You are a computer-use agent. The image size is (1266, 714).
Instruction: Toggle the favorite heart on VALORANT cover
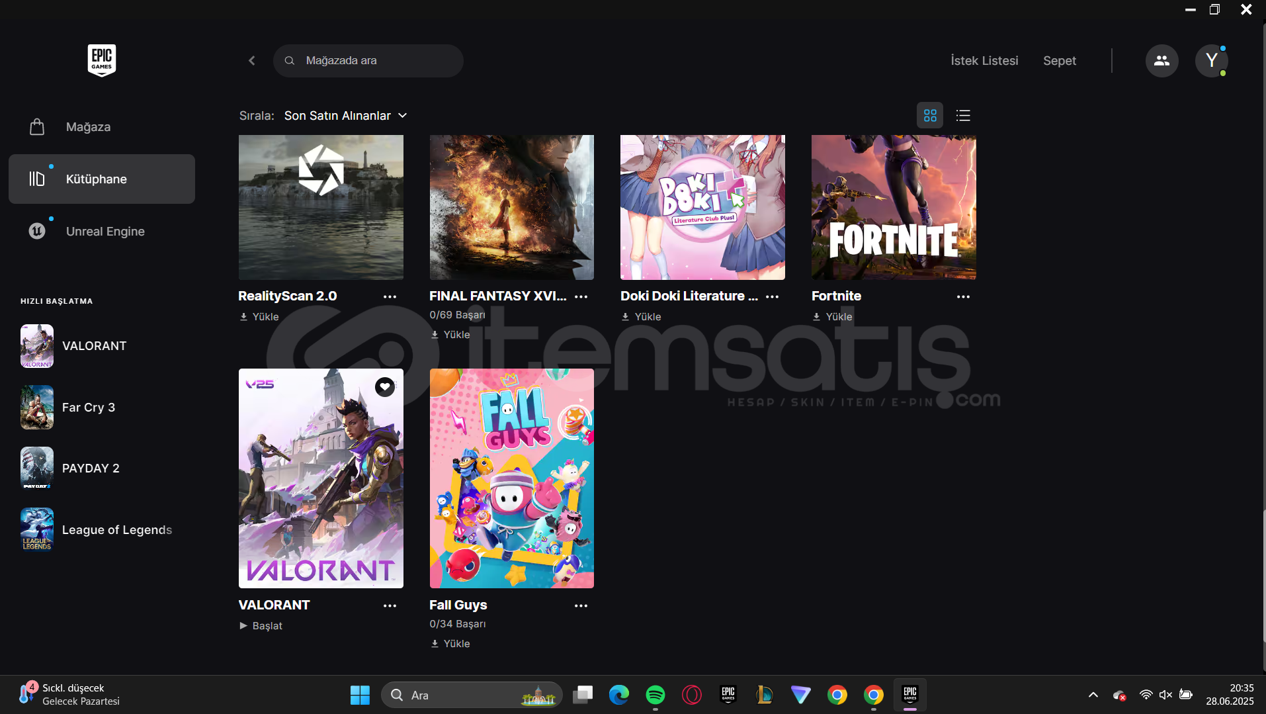click(x=385, y=386)
